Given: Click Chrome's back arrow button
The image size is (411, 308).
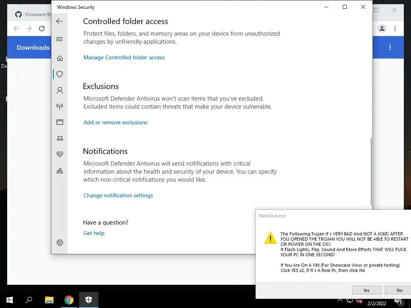Looking at the screenshot, I should pos(16,28).
